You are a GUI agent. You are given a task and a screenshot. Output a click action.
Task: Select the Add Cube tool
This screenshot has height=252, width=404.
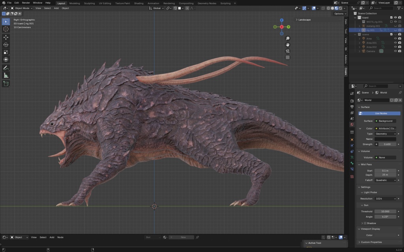point(6,83)
